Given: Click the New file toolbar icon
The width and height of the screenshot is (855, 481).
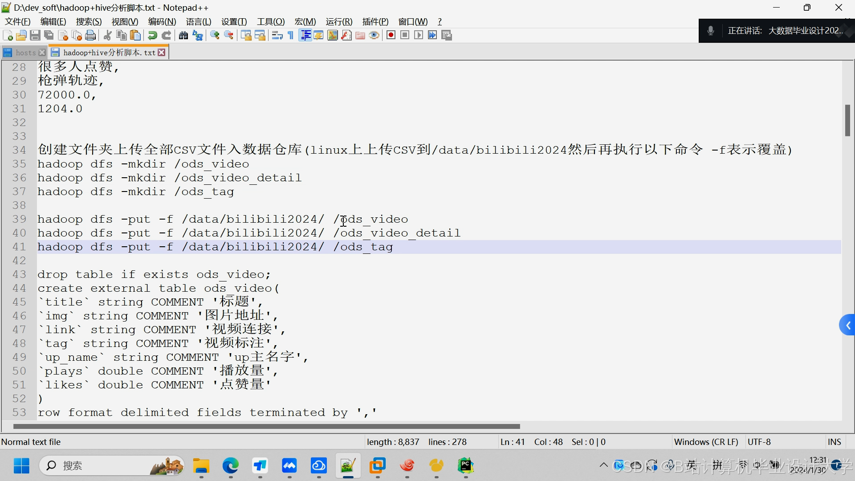Looking at the screenshot, I should point(8,36).
